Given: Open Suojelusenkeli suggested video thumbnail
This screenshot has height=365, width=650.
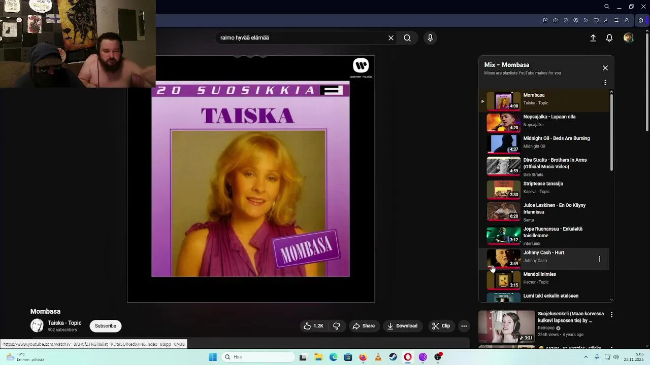Looking at the screenshot, I should tap(507, 326).
